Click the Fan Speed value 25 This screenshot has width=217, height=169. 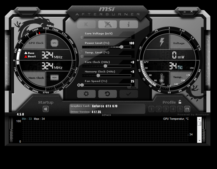point(132,81)
